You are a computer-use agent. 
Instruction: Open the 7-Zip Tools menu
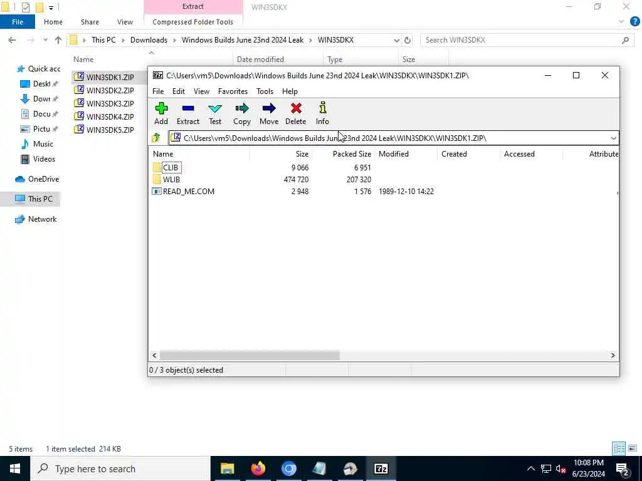tap(265, 91)
